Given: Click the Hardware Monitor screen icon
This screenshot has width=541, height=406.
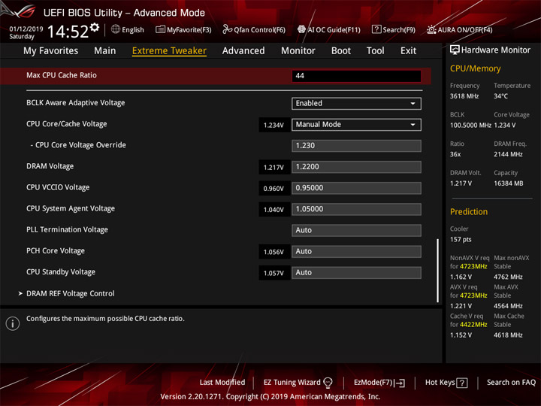Looking at the screenshot, I should coord(455,50).
